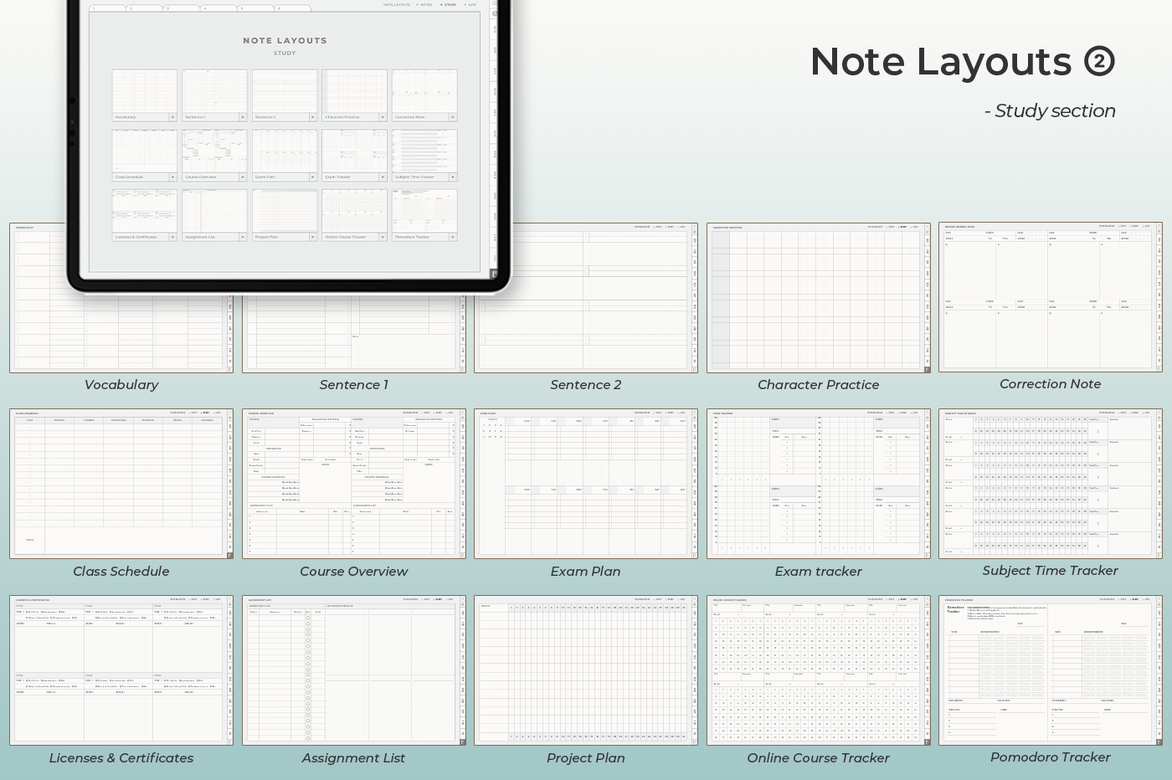Check the last circle checkbox in Assignment List
The height and width of the screenshot is (780, 1172).
[x=308, y=738]
